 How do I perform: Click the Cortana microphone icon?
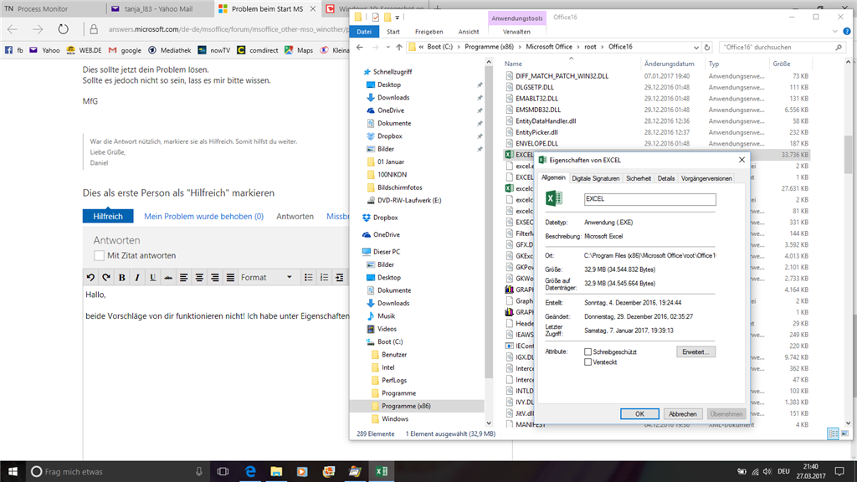click(x=199, y=471)
